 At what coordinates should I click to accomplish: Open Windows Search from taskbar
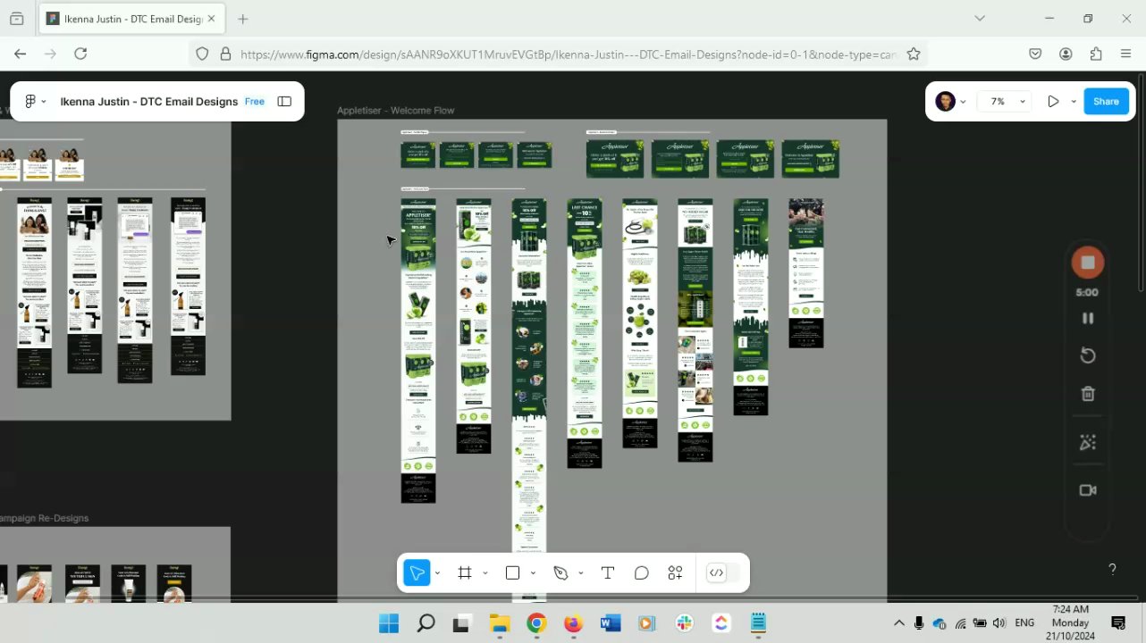[x=426, y=623]
